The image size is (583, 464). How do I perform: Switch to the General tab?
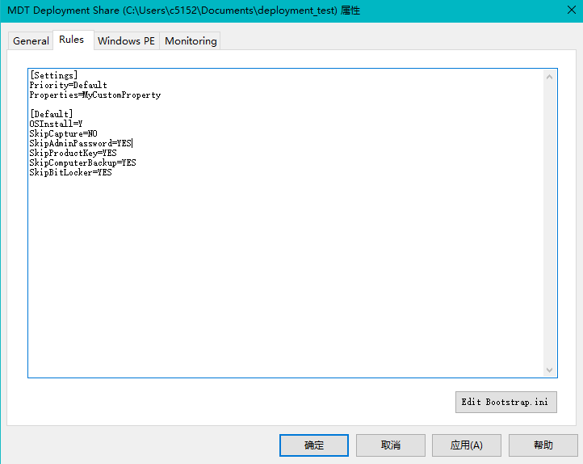pyautogui.click(x=31, y=40)
